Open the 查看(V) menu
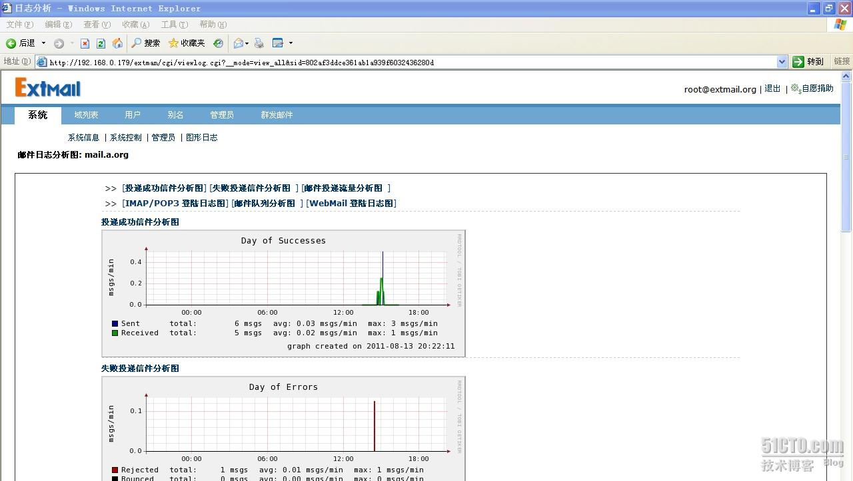The height and width of the screenshot is (481, 853). pos(97,25)
